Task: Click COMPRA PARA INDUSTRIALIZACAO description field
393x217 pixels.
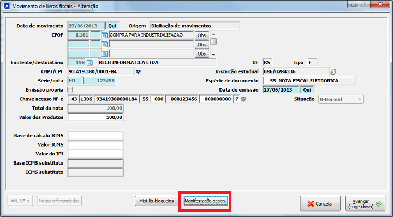Action: click(152, 35)
